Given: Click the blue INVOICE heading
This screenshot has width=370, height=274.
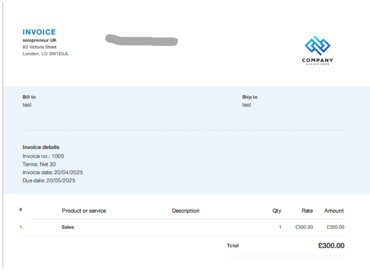Looking at the screenshot, I should 39,32.
